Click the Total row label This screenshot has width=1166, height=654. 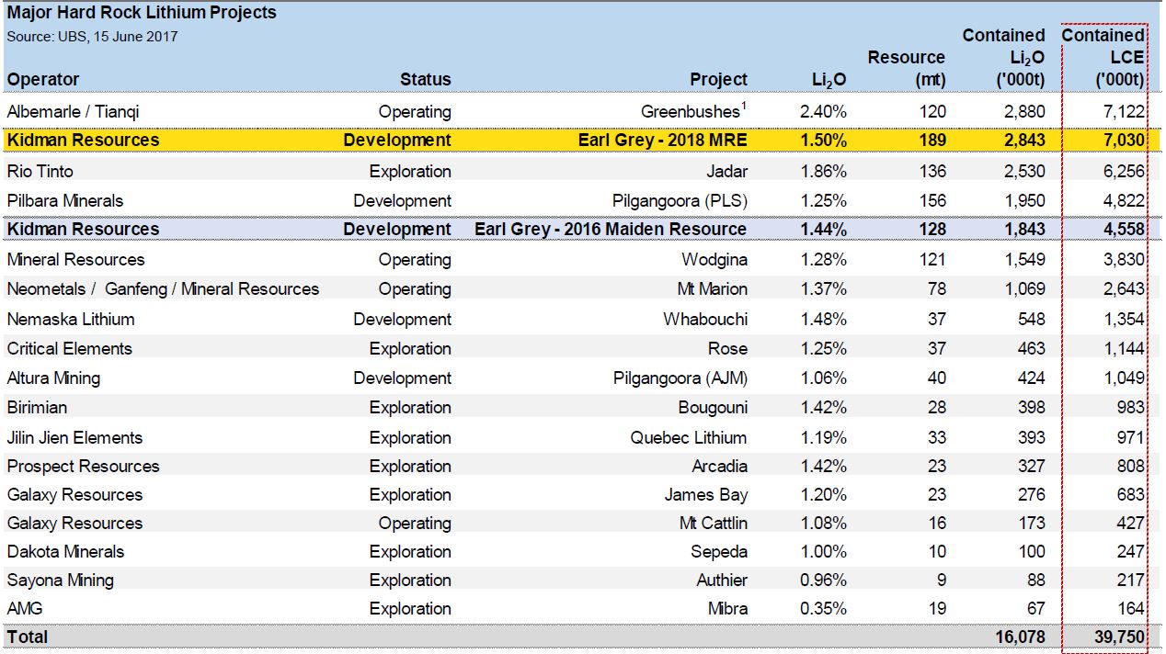coord(28,637)
